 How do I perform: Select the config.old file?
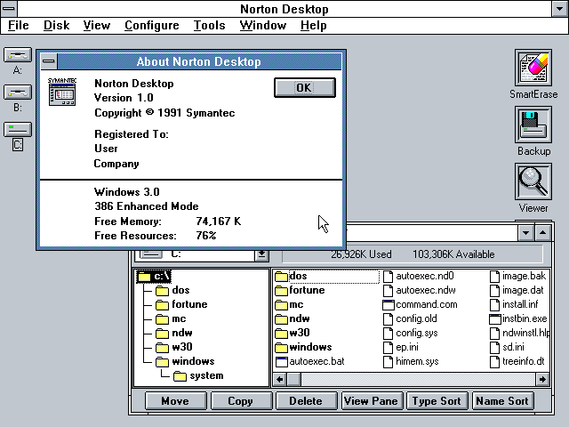[410, 318]
